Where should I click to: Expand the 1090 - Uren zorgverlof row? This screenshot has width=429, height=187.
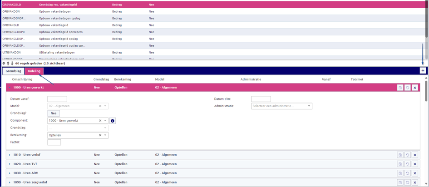tap(10, 182)
